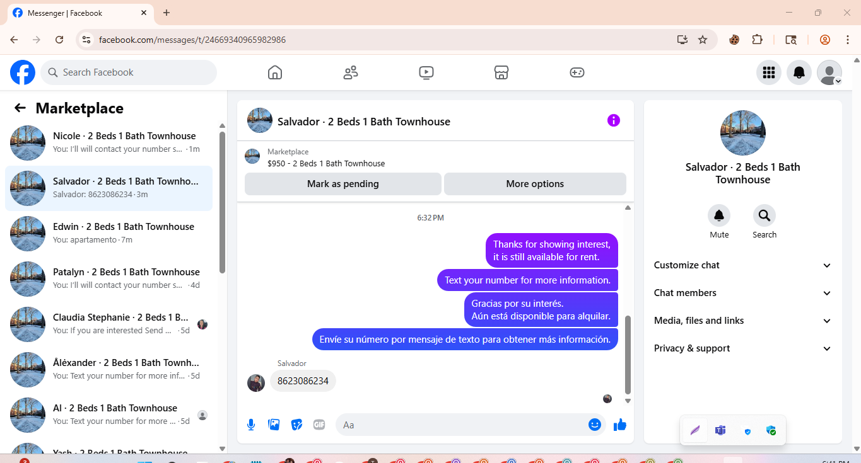Click the attach photo icon in composer
The width and height of the screenshot is (861, 463).
click(274, 425)
